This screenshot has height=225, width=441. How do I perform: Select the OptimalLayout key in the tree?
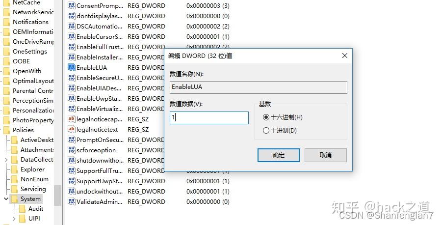coord(33,81)
